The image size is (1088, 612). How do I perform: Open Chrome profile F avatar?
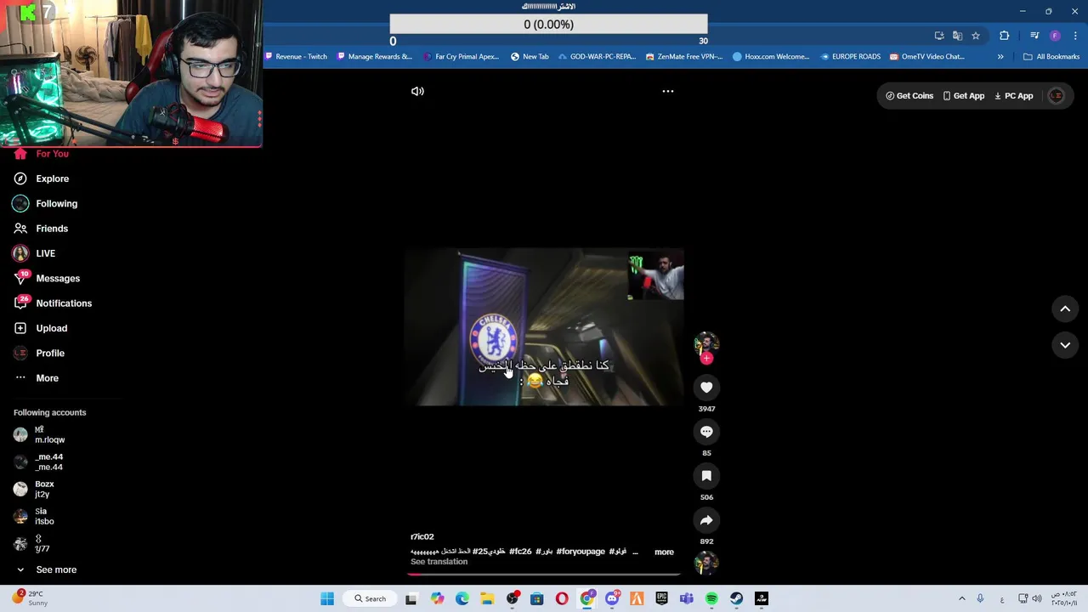click(1055, 36)
